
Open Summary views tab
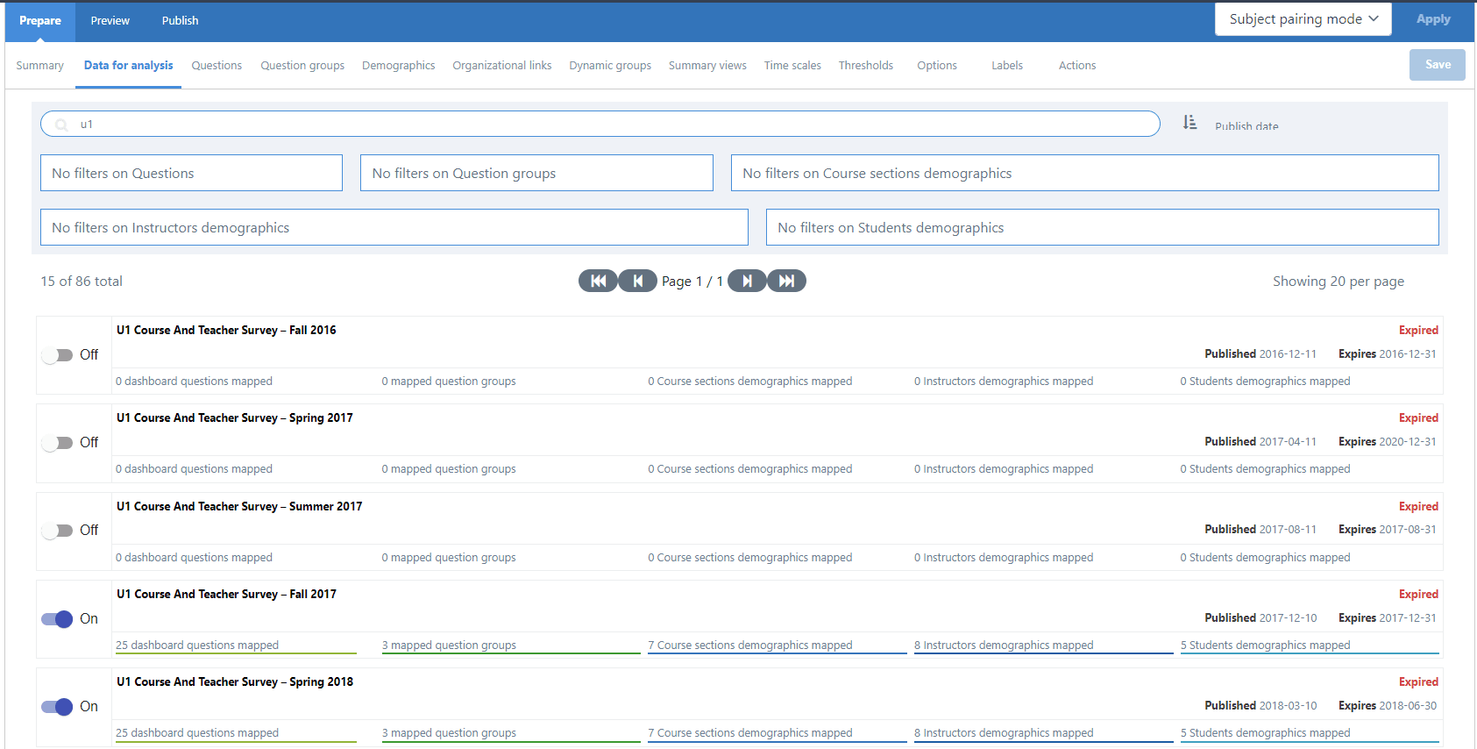(x=707, y=66)
